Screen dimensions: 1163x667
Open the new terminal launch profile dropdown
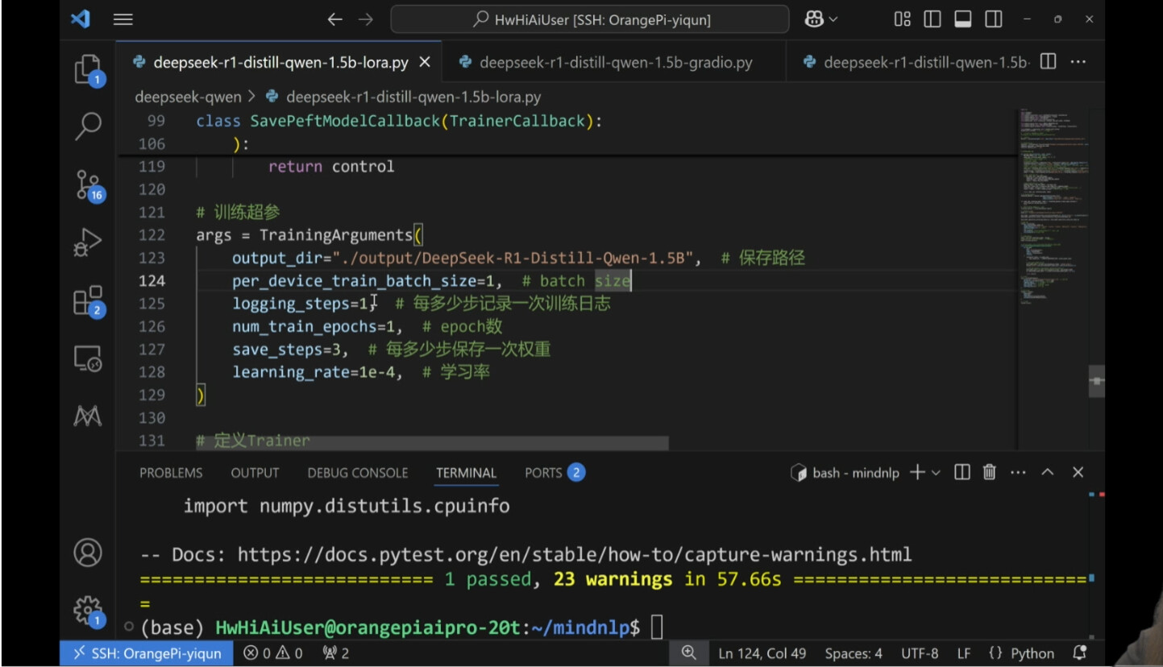tap(936, 473)
